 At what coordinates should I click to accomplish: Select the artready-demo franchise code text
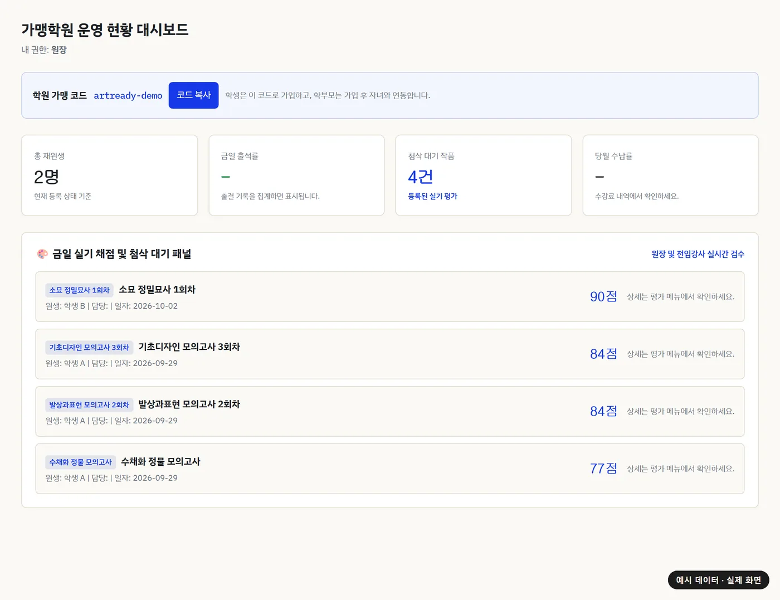(x=128, y=95)
